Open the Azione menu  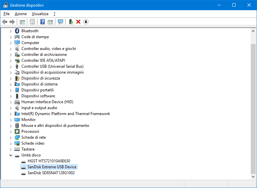tap(21, 14)
